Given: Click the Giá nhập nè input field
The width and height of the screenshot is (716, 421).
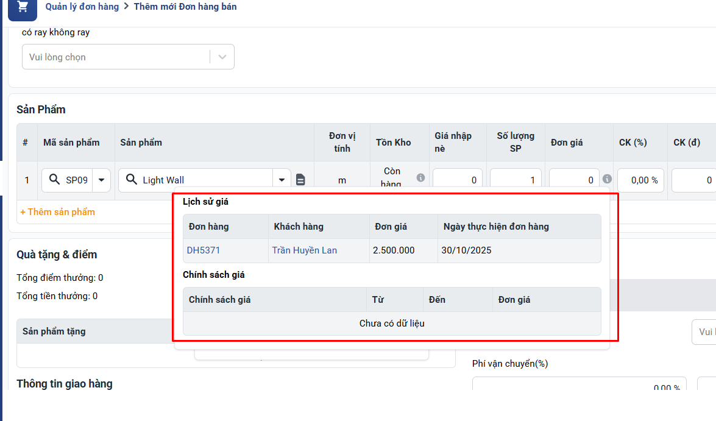Looking at the screenshot, I should click(457, 180).
